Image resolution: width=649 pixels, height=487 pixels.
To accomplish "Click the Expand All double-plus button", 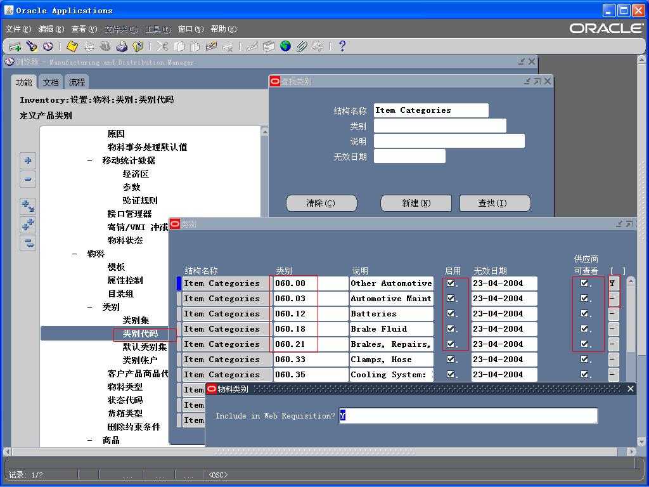I will click(x=28, y=224).
